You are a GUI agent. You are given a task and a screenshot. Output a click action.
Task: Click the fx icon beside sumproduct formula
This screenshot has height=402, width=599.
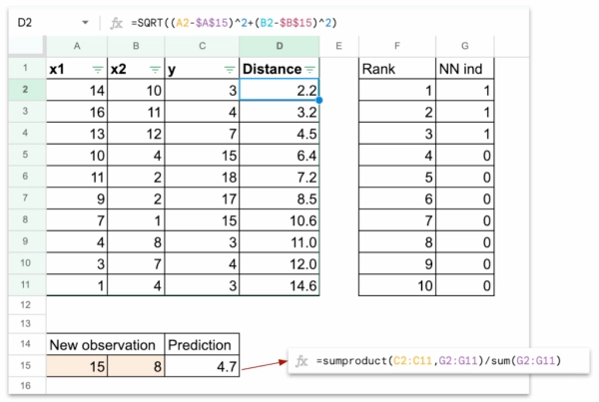(x=301, y=360)
